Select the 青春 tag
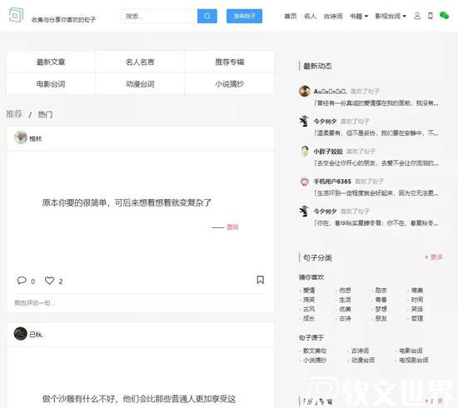This screenshot has height=408, width=458. (381, 300)
